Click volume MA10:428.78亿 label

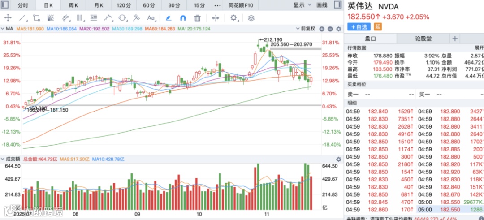click(x=108, y=159)
